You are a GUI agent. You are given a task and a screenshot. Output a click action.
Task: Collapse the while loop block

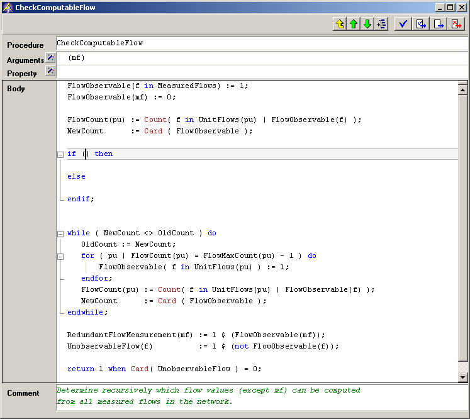(x=60, y=234)
